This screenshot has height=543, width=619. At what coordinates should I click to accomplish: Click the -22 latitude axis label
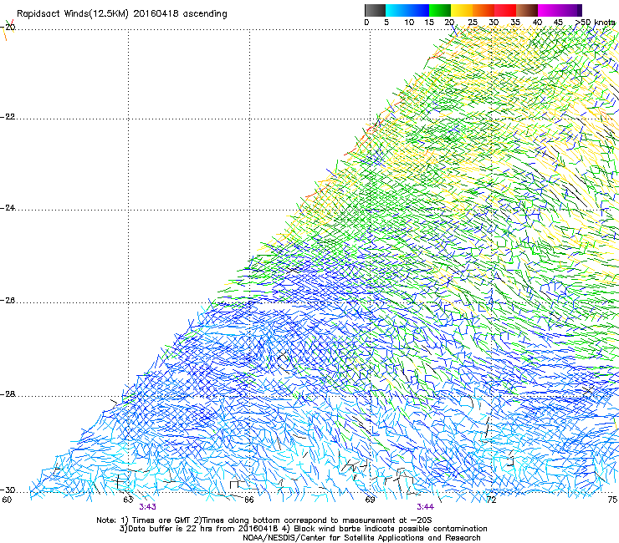(x=8, y=117)
